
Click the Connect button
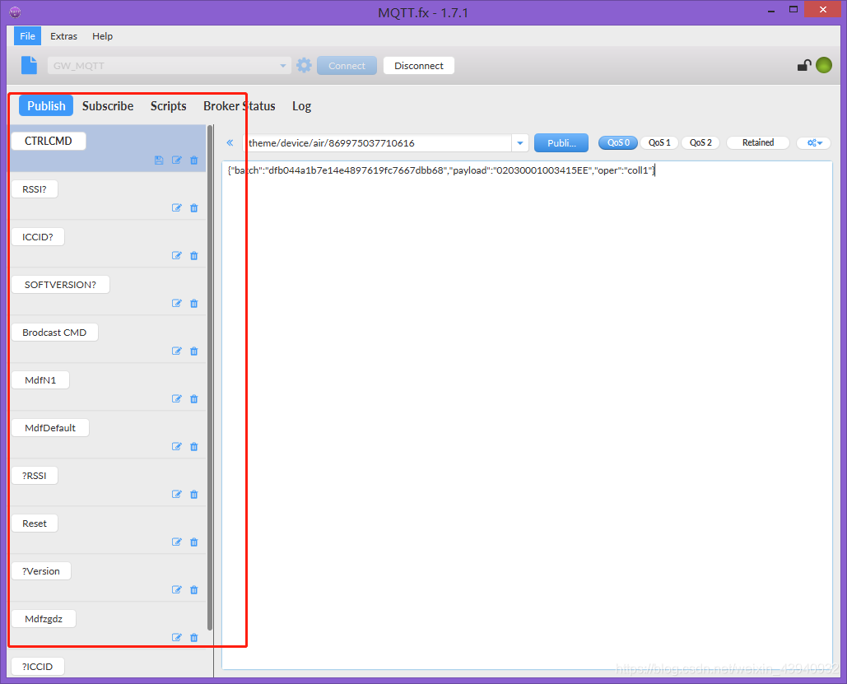[347, 65]
